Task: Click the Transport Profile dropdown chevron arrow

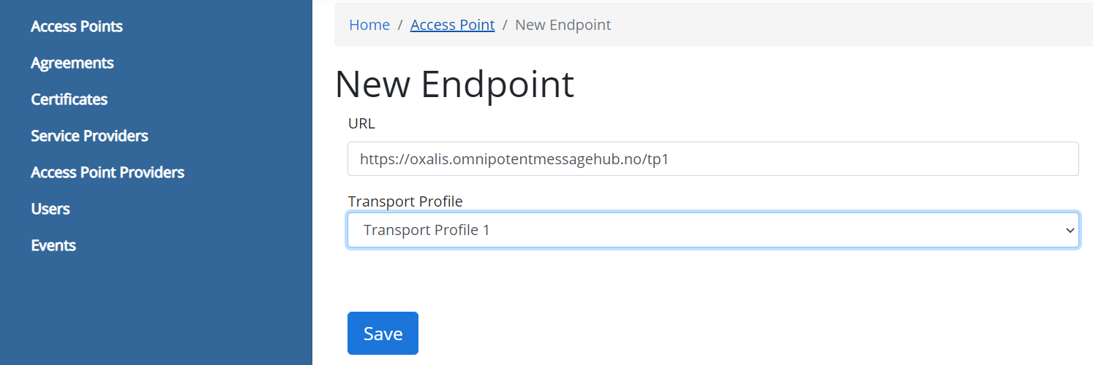Action: point(1070,231)
